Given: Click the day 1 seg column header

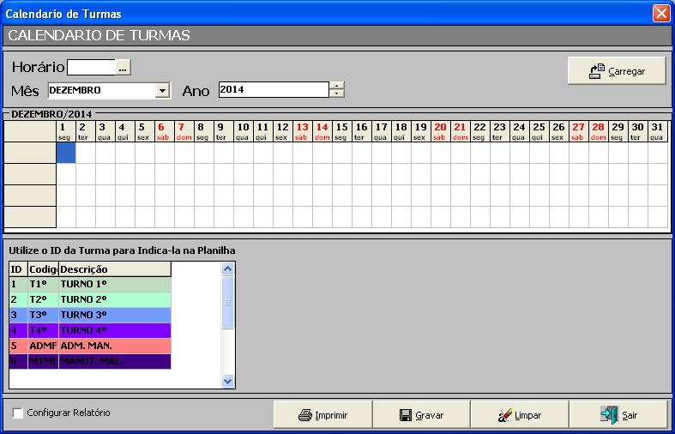Looking at the screenshot, I should tap(65, 130).
